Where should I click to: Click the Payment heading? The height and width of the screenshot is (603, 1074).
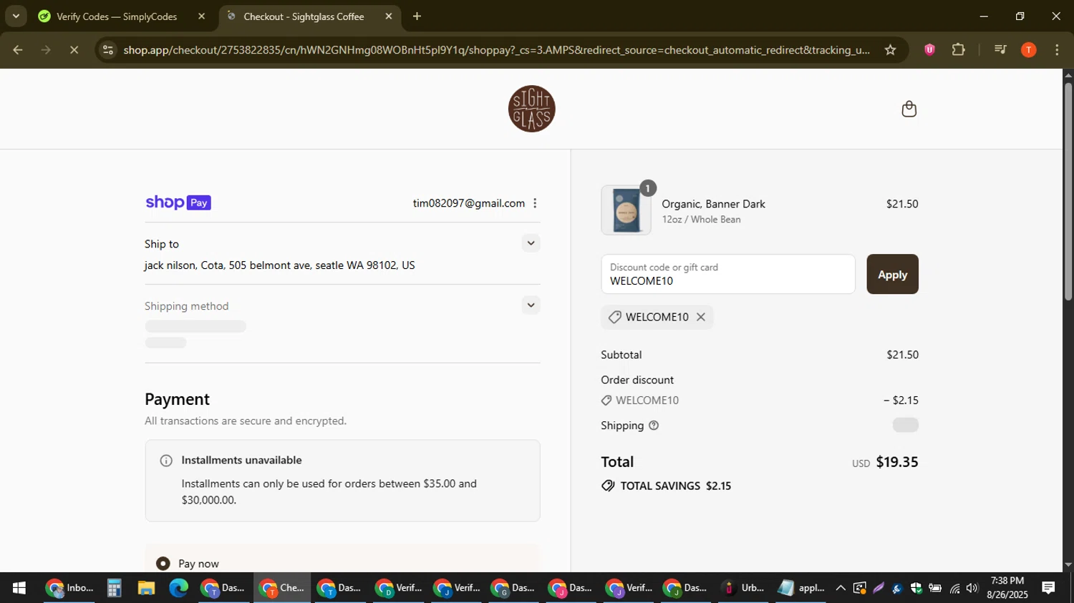(177, 399)
